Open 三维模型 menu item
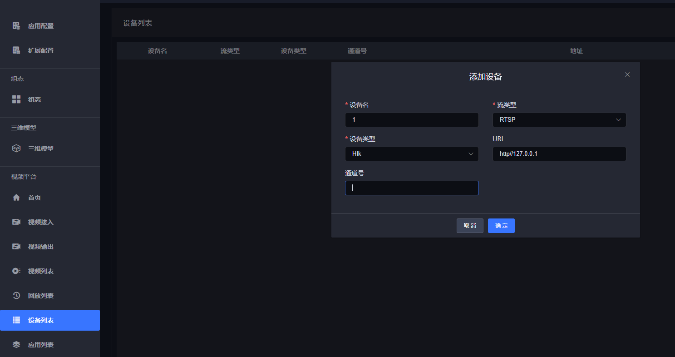The width and height of the screenshot is (675, 357). [50, 149]
